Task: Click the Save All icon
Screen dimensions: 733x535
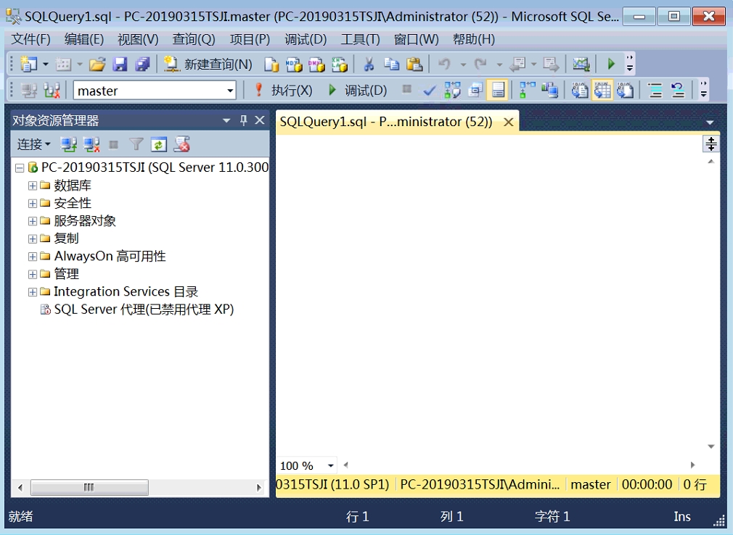Action: 142,65
